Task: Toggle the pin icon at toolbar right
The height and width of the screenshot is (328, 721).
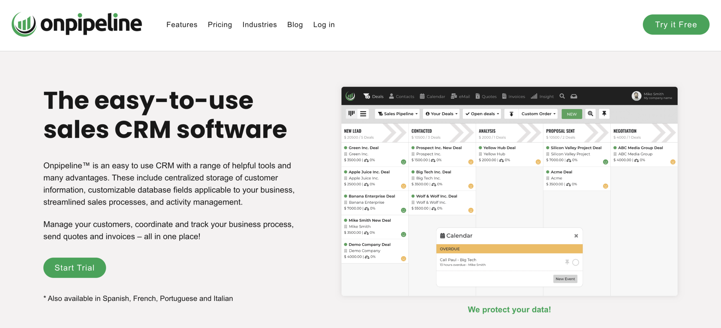Action: click(x=604, y=114)
